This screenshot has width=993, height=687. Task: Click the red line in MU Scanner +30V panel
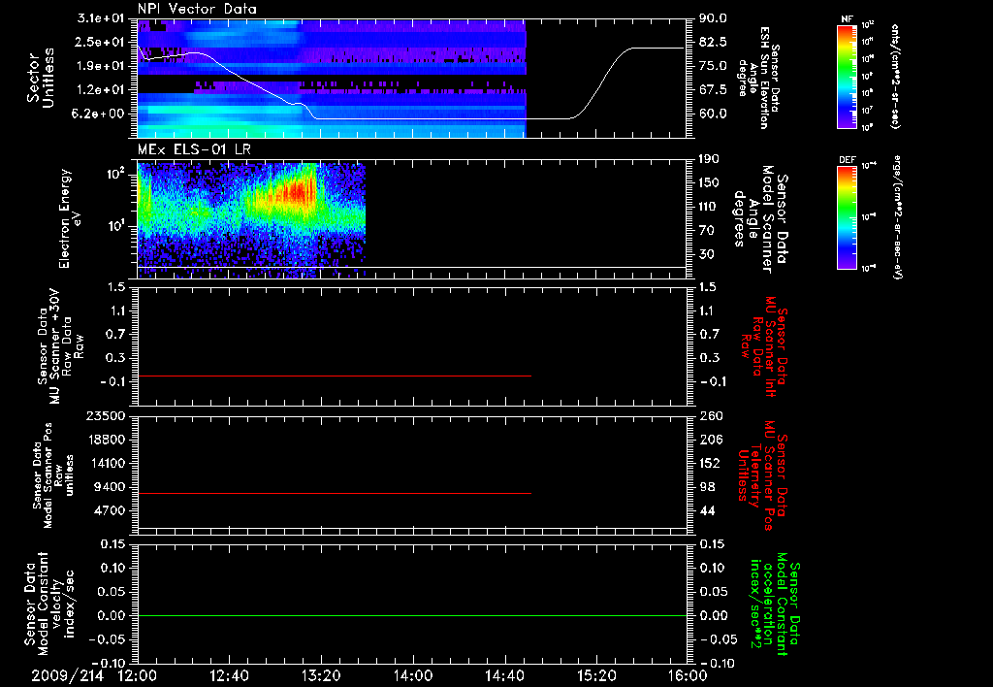point(335,376)
